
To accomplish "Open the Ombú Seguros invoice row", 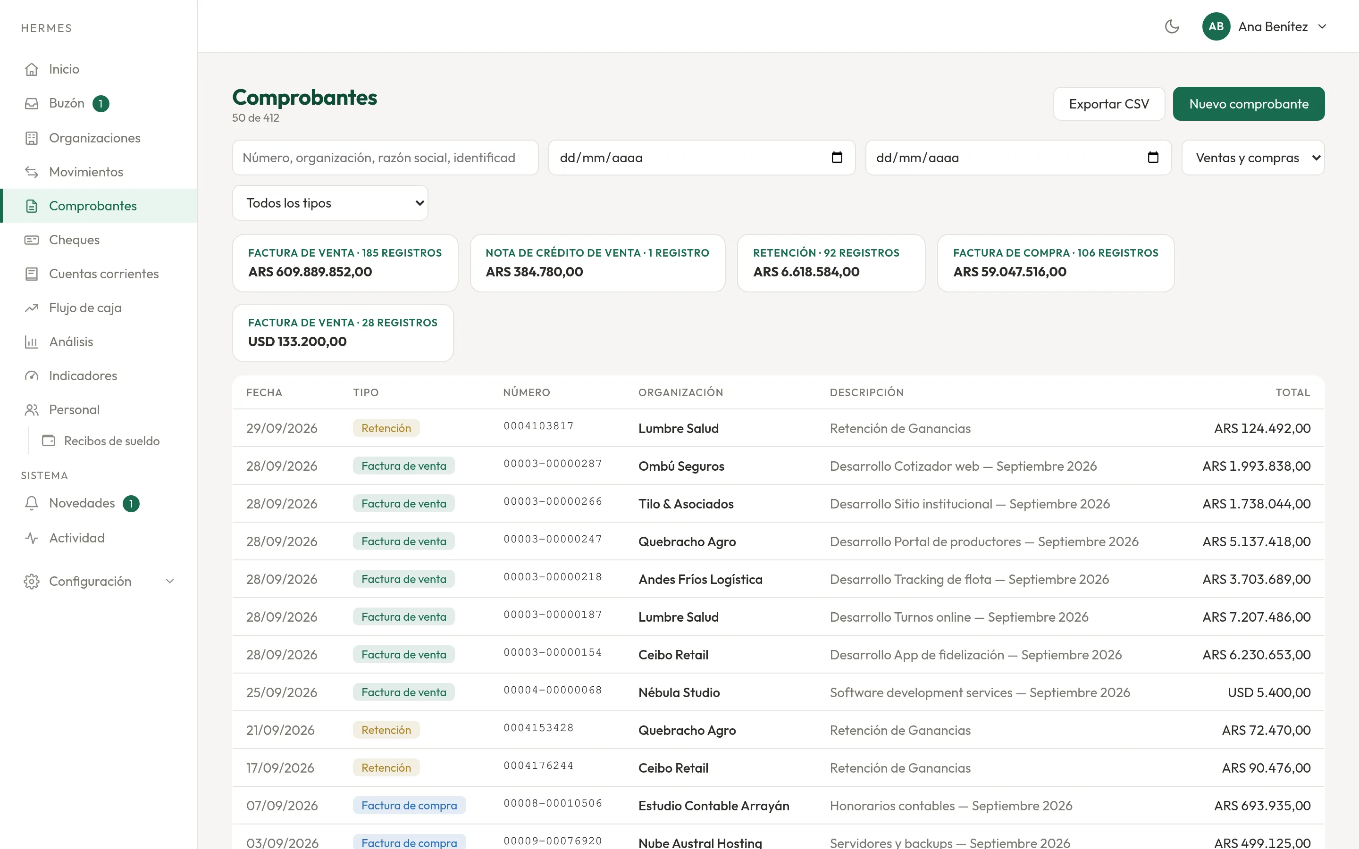I will pyautogui.click(x=778, y=466).
